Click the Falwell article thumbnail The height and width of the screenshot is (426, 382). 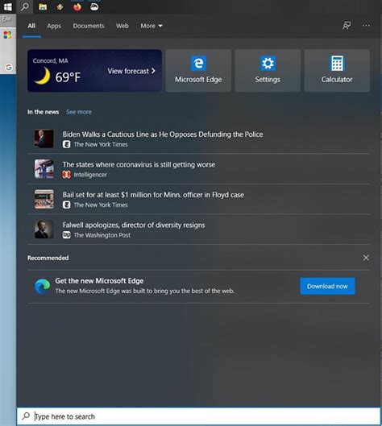tap(44, 229)
